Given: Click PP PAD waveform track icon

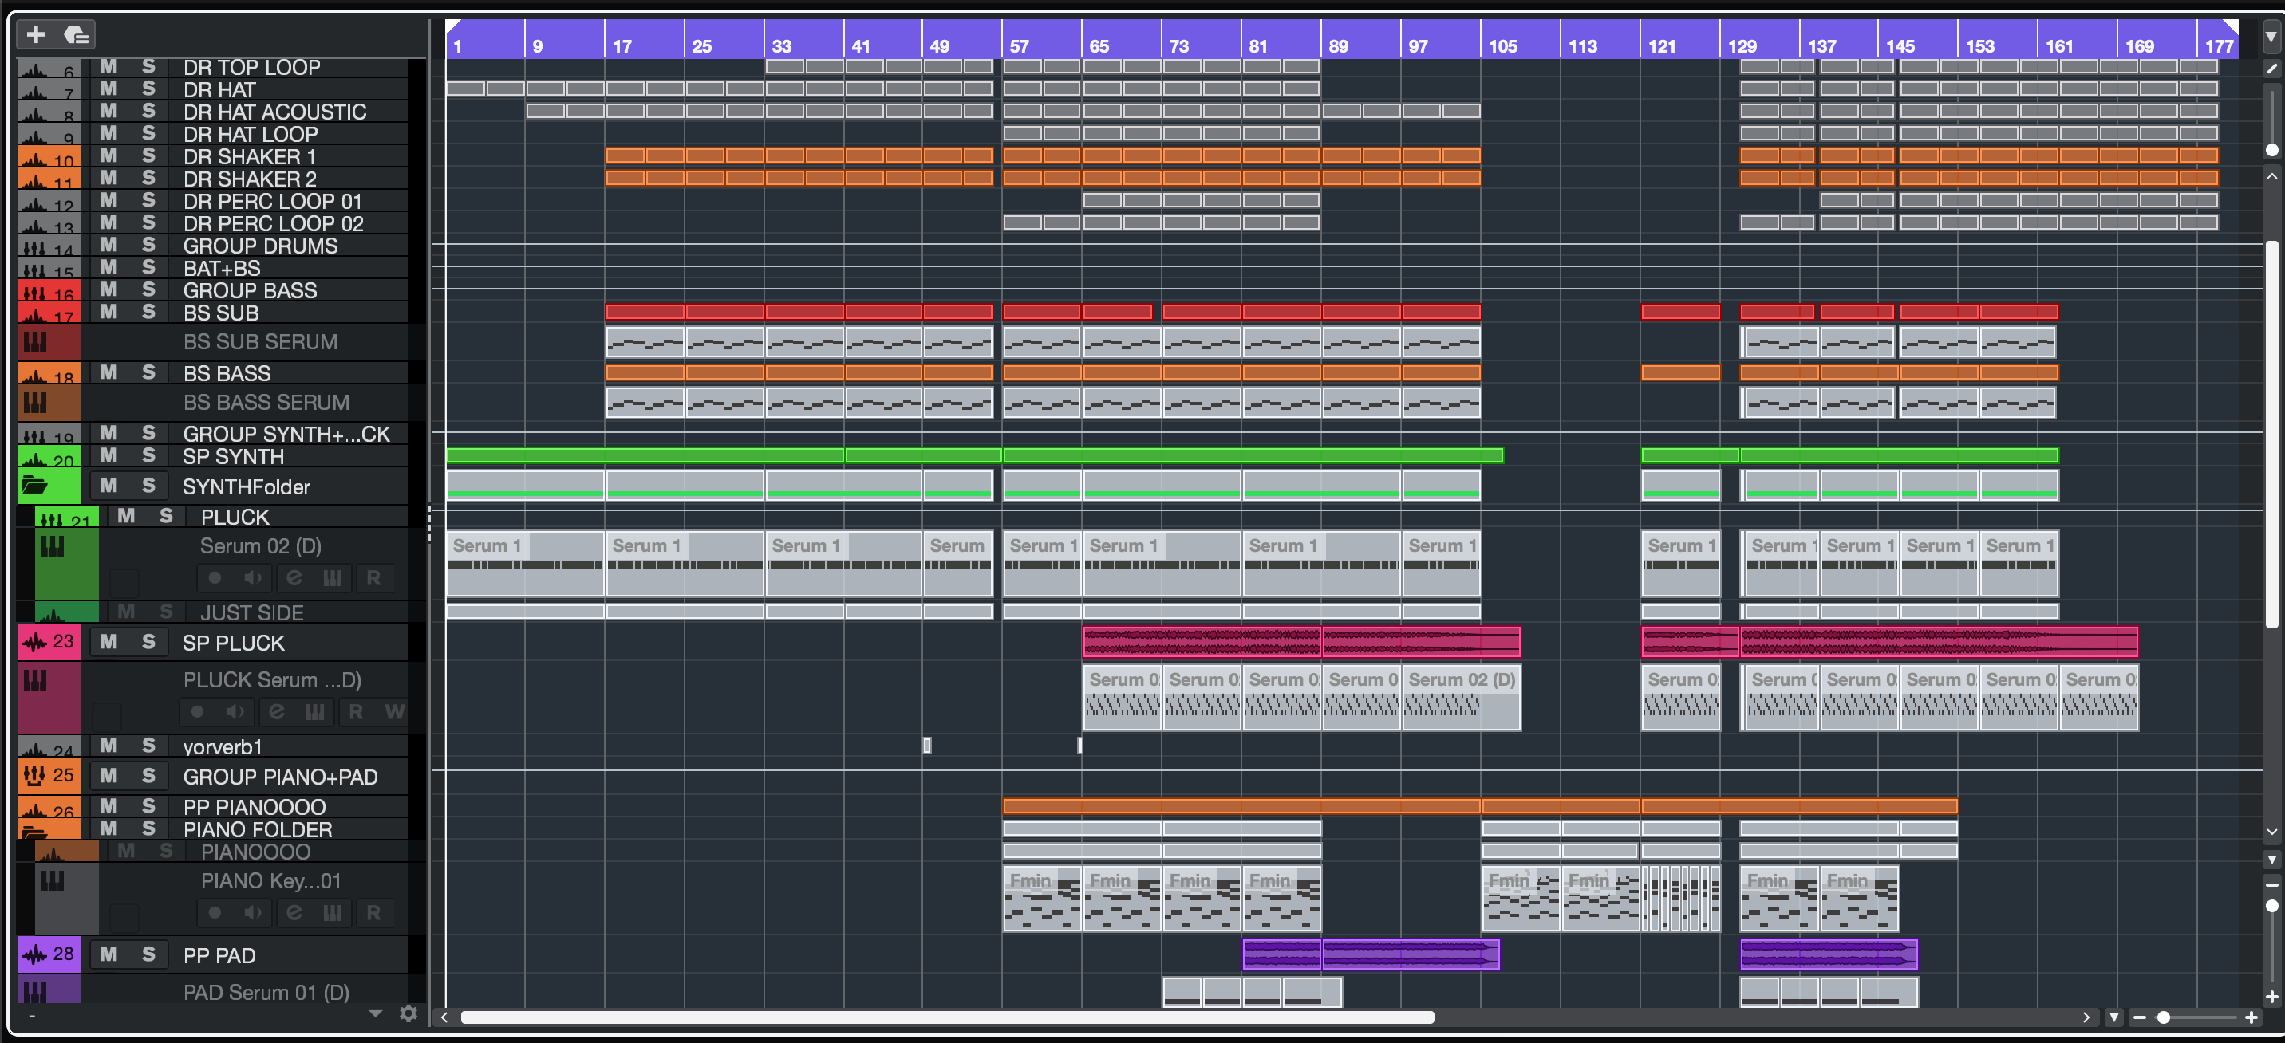Looking at the screenshot, I should (34, 954).
